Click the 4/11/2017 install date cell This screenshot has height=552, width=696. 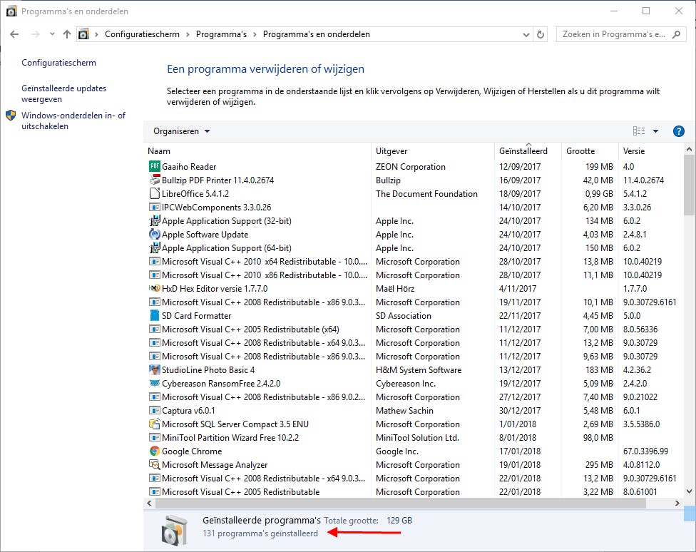(x=518, y=289)
